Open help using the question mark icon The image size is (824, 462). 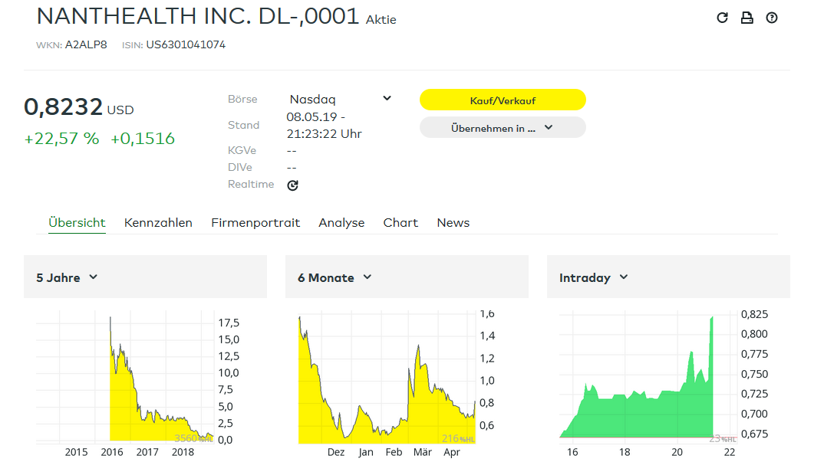[772, 17]
